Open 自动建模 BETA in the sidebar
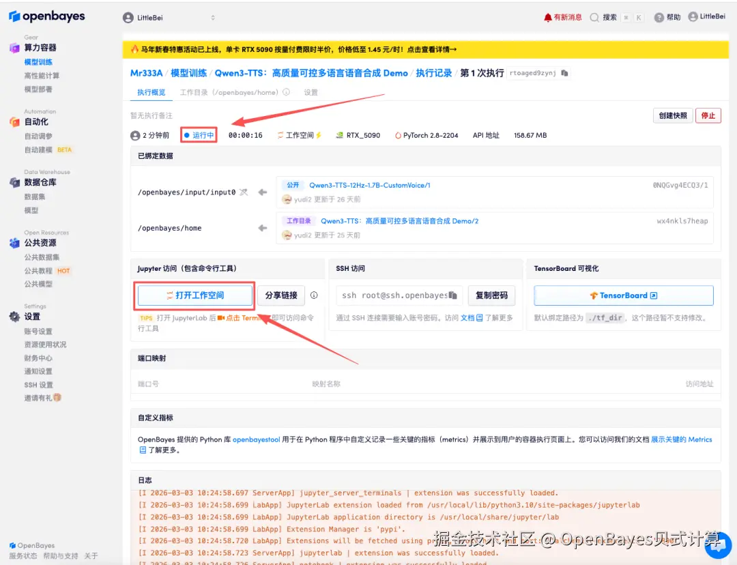The width and height of the screenshot is (737, 565). tap(48, 149)
